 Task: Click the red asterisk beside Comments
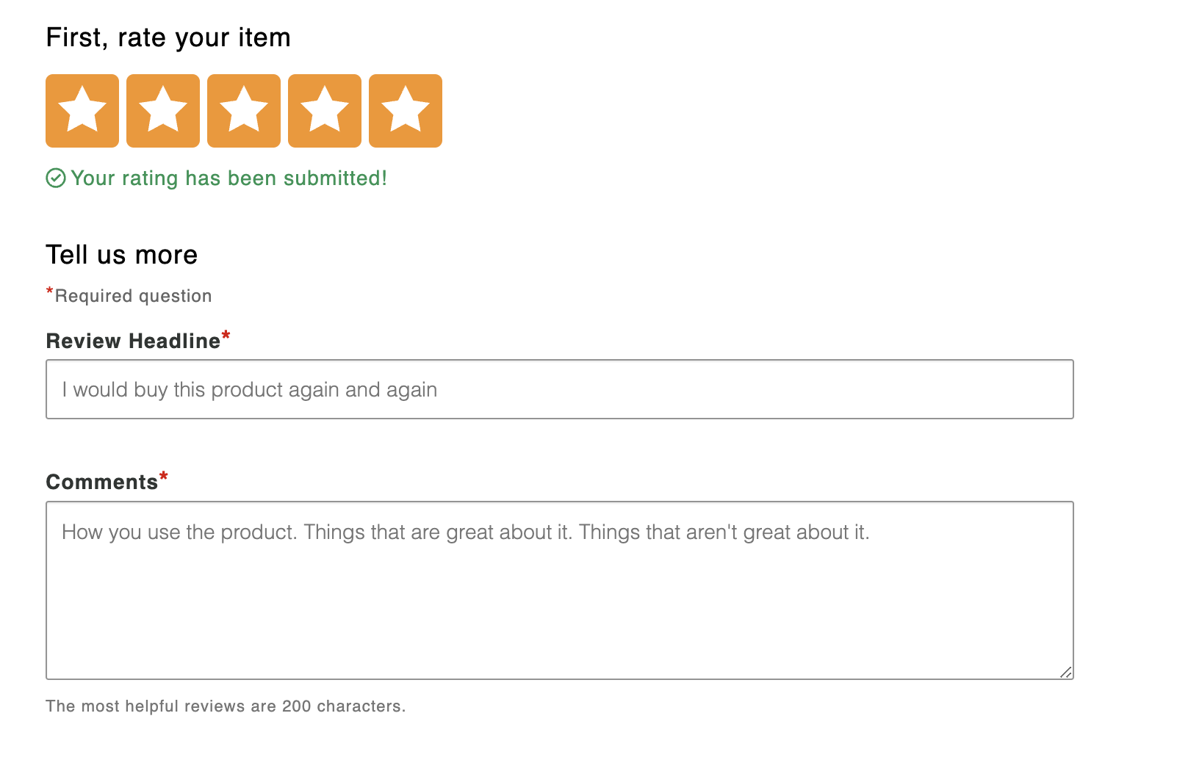coord(164,477)
